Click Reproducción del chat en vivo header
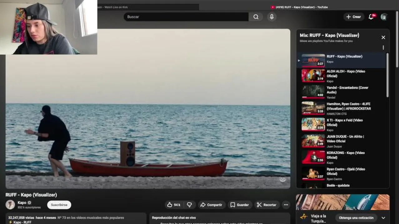This screenshot has height=224, width=399. pos(174,218)
